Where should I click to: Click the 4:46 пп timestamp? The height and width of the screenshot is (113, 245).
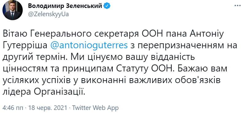click(x=13, y=108)
